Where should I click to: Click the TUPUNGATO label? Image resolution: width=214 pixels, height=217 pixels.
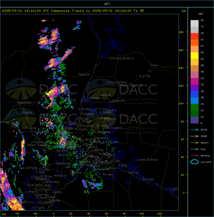click(42, 179)
